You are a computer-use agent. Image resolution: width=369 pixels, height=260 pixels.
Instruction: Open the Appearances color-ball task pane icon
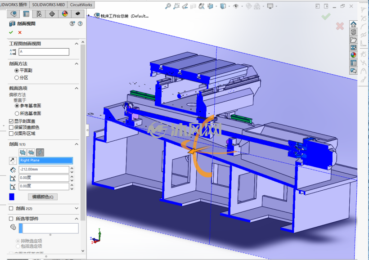(x=353, y=55)
